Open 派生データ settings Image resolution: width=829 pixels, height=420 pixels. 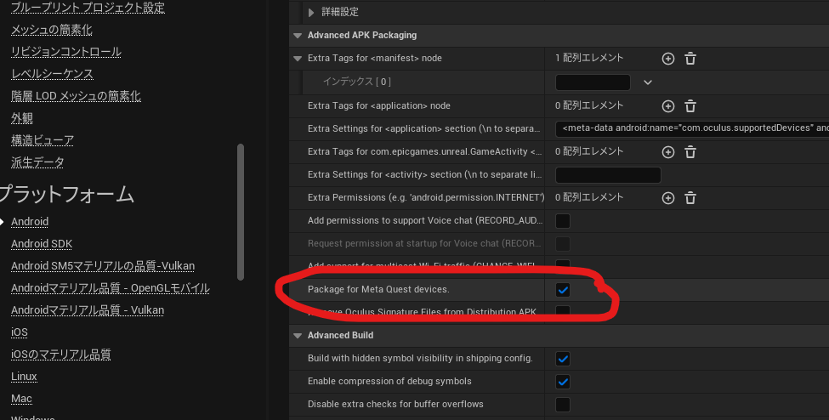[37, 162]
